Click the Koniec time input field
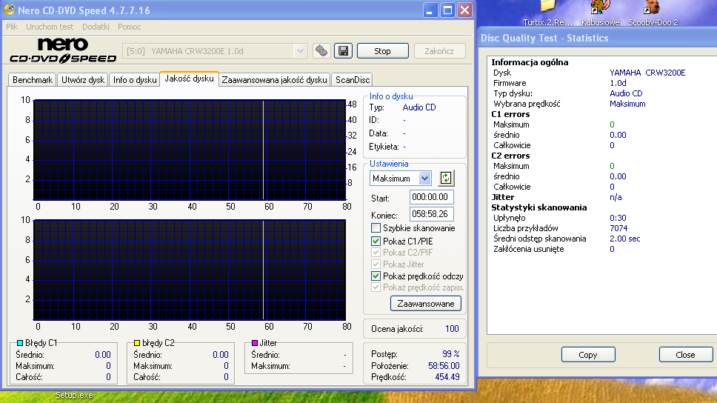This screenshot has height=403, width=717. 431,215
